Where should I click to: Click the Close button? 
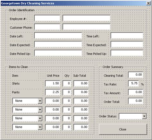pos(123,129)
